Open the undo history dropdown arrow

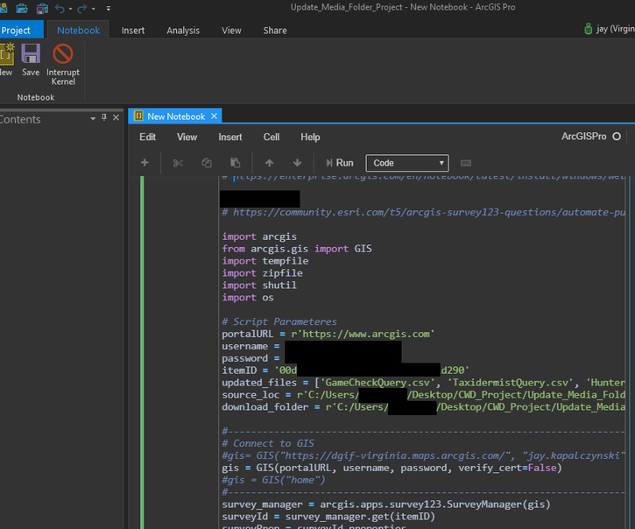[x=71, y=9]
